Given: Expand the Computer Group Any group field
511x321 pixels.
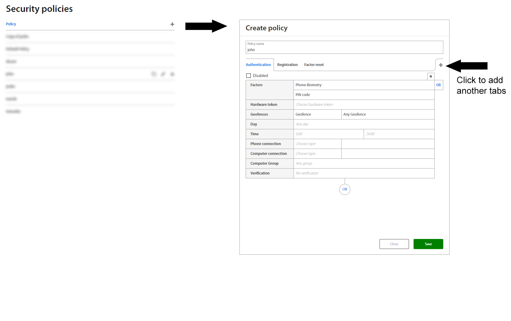Looking at the screenshot, I should point(364,163).
